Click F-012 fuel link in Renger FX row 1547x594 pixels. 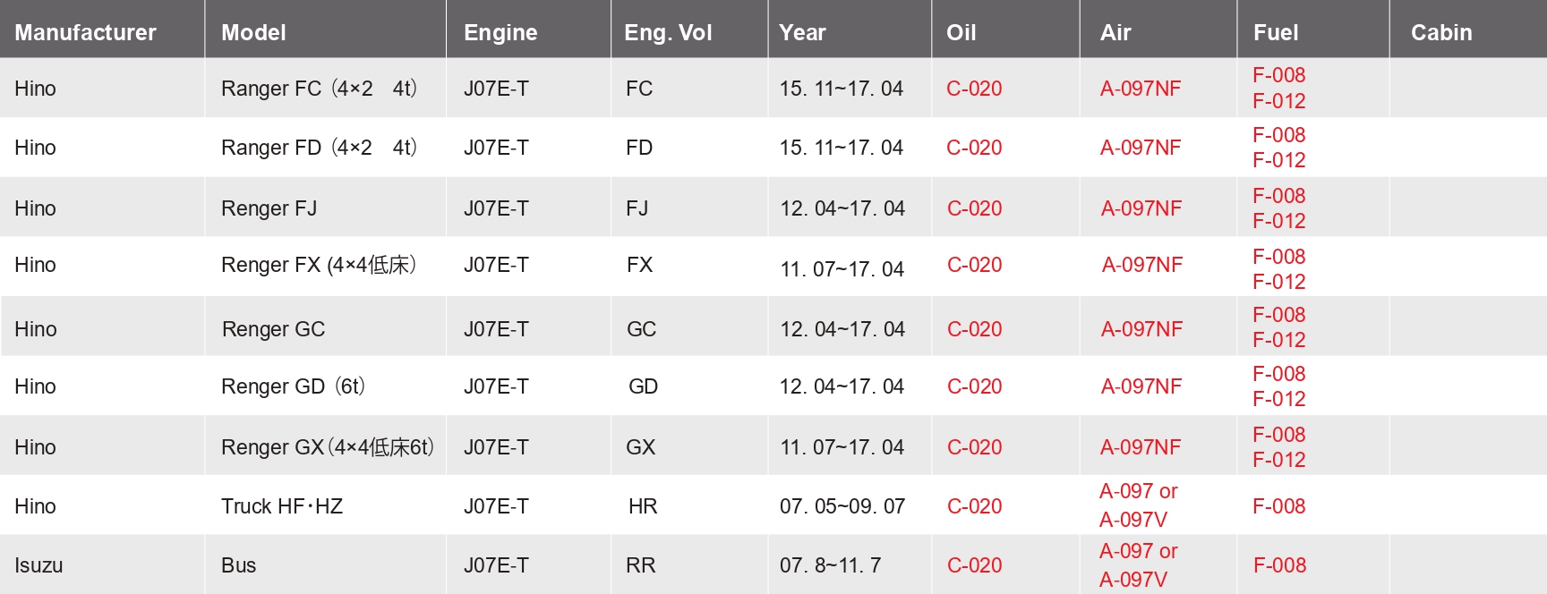pos(1278,282)
